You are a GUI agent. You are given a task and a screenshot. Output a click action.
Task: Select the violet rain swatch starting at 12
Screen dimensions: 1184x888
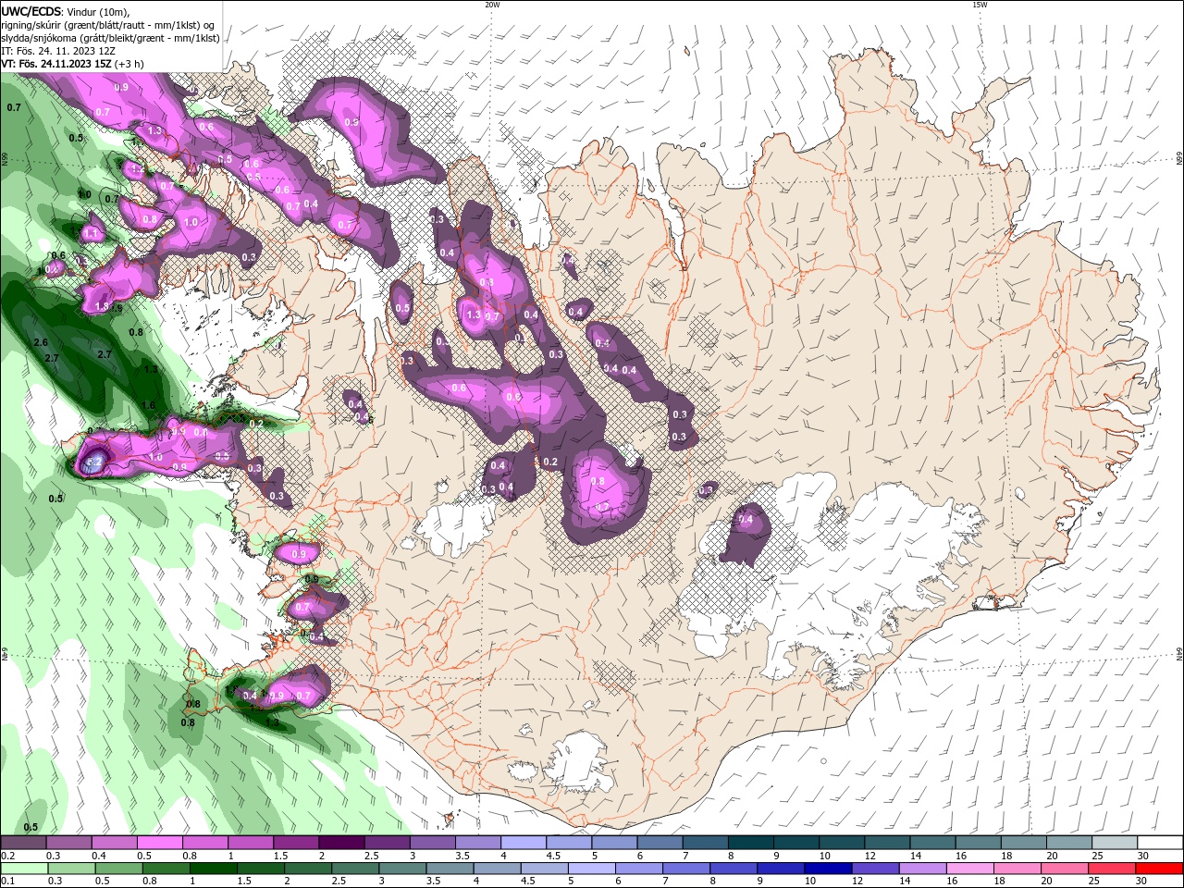click(875, 869)
